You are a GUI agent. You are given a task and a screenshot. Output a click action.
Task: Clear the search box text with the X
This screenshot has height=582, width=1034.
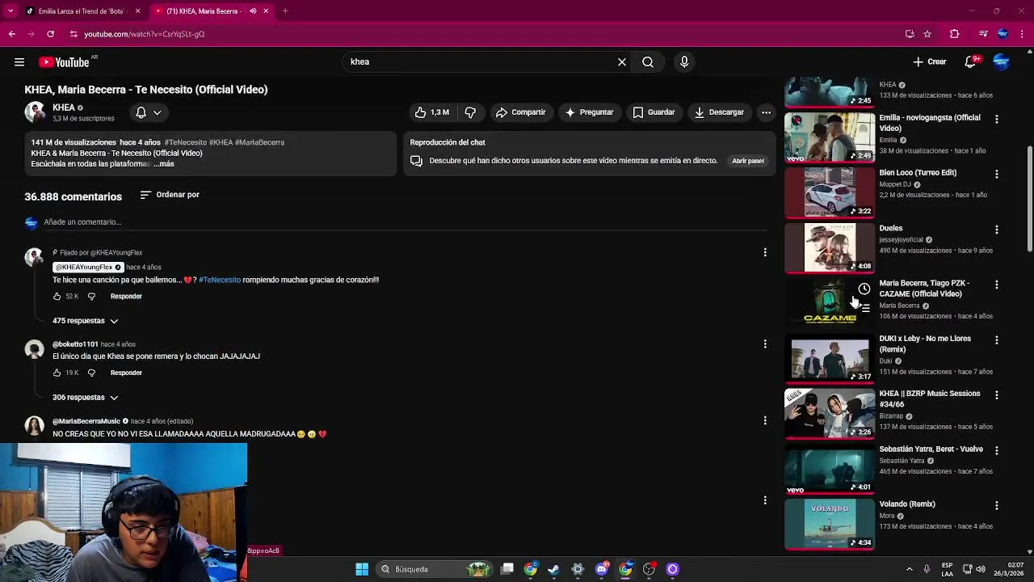[622, 62]
